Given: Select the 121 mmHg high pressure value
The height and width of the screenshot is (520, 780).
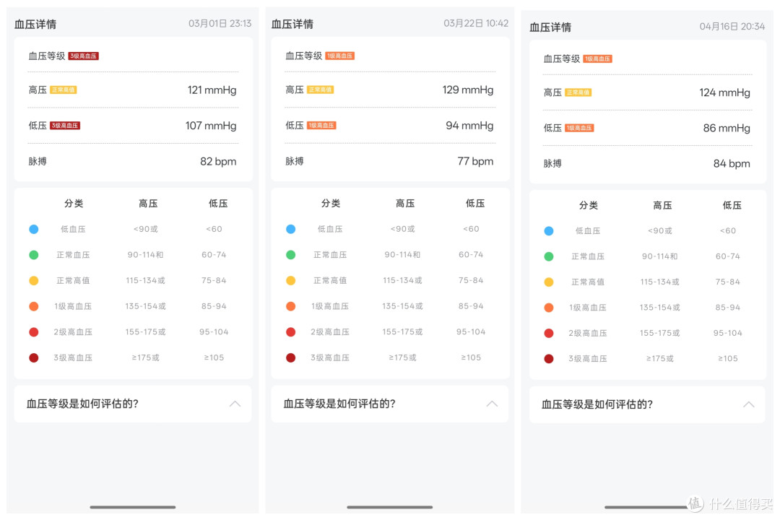Looking at the screenshot, I should [212, 90].
